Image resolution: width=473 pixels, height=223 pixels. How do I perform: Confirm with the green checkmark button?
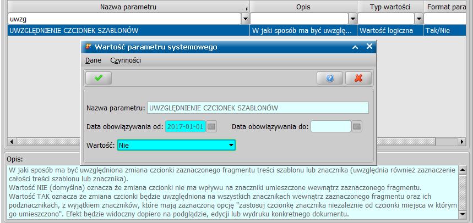tap(99, 78)
